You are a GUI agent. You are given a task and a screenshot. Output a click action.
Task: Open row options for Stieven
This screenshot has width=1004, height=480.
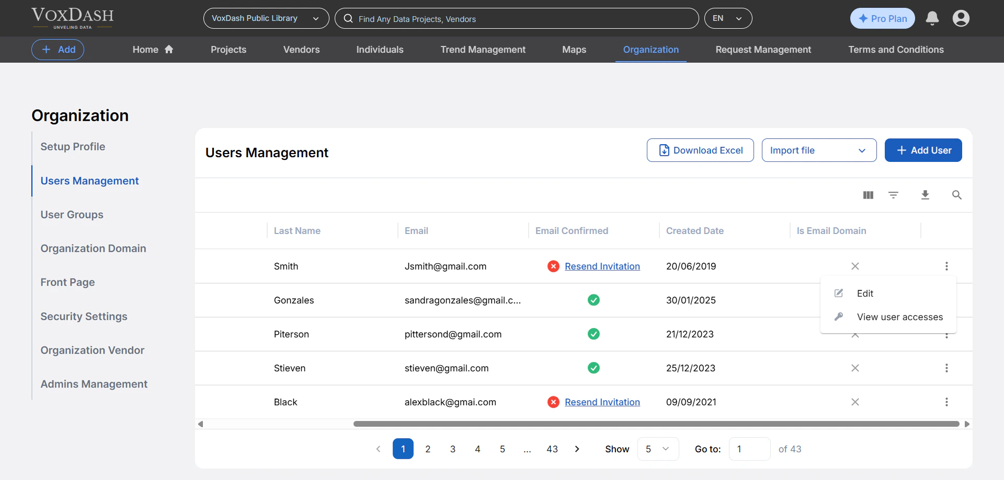(x=946, y=368)
